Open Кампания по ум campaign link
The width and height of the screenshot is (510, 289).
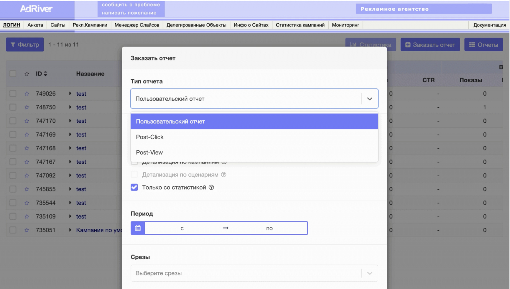pyautogui.click(x=99, y=230)
